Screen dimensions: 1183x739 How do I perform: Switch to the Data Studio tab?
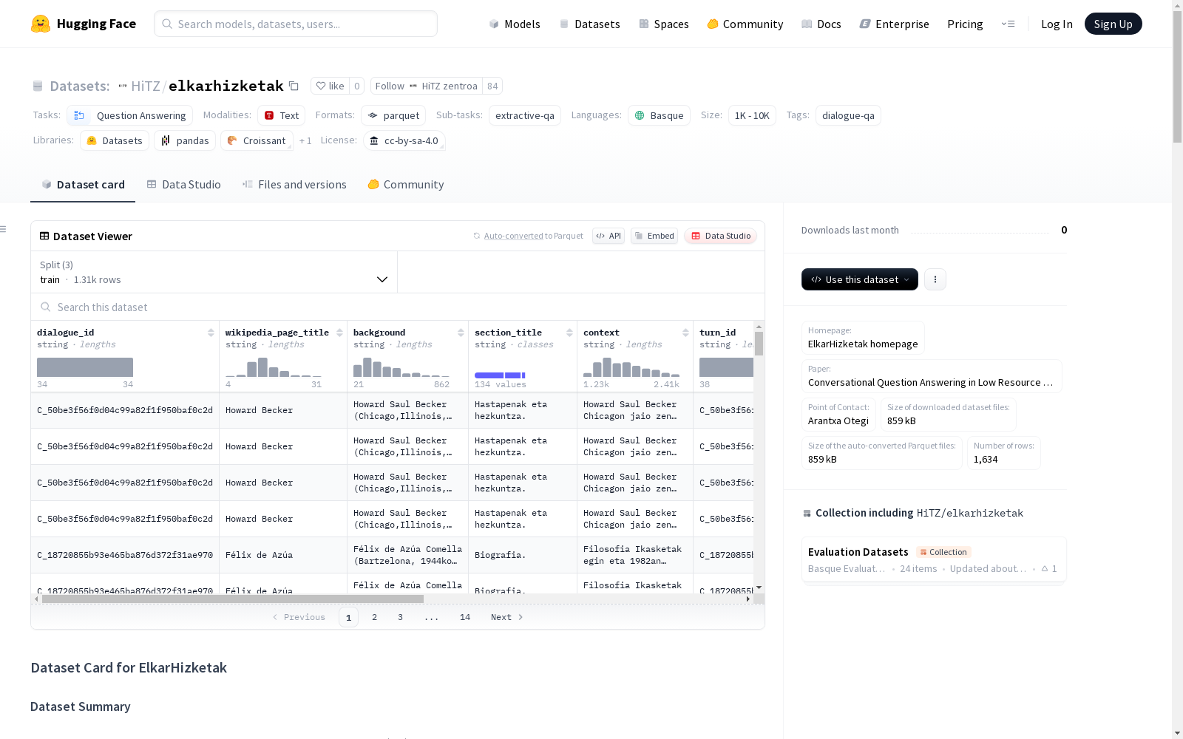coord(184,185)
